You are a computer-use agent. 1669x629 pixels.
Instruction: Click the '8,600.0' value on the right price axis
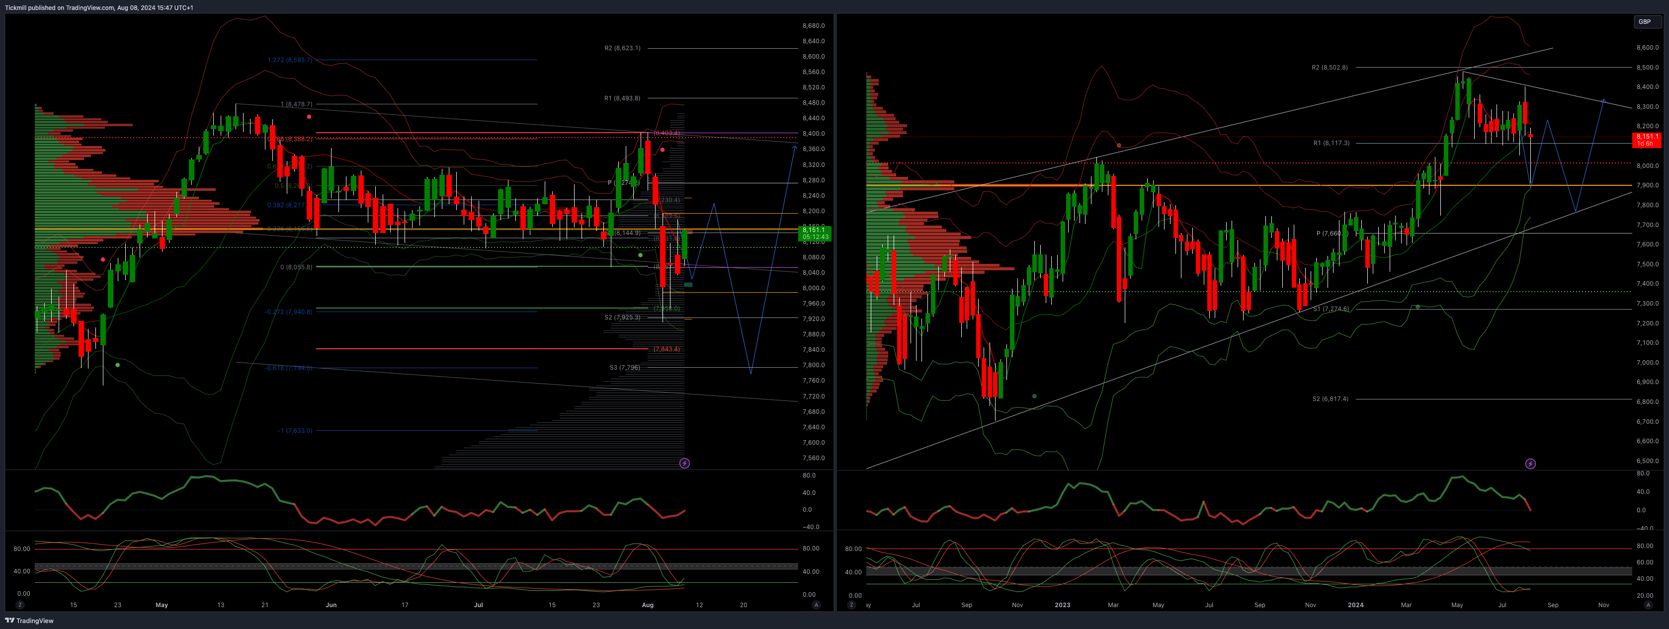(x=1648, y=48)
